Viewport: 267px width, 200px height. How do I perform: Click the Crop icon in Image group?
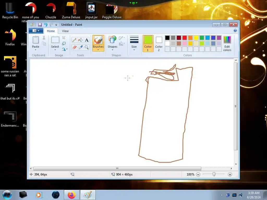pos(64,38)
